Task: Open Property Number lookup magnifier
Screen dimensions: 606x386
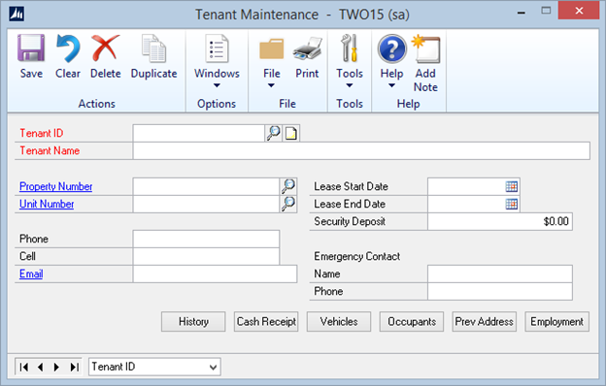Action: click(288, 186)
